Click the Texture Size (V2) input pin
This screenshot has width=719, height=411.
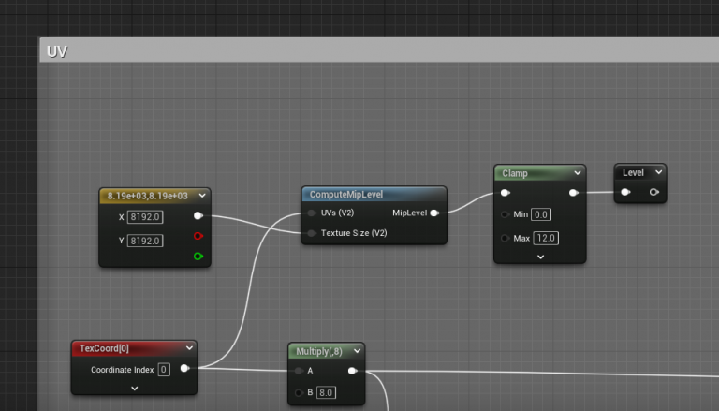[x=312, y=233]
